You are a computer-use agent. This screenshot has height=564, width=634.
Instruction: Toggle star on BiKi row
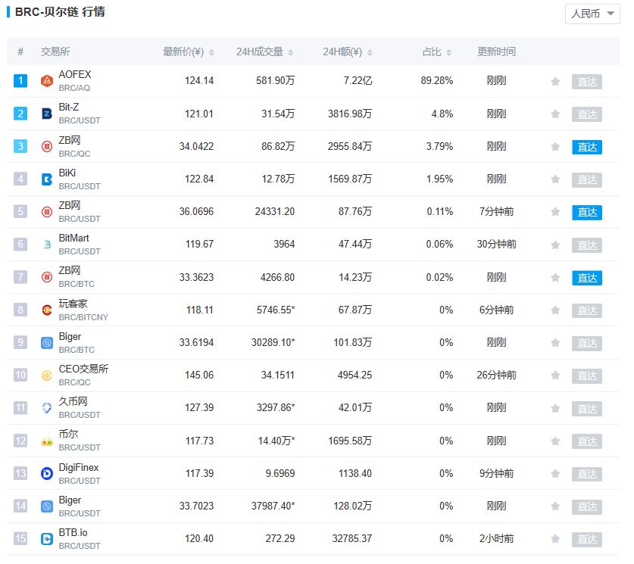[x=555, y=179]
